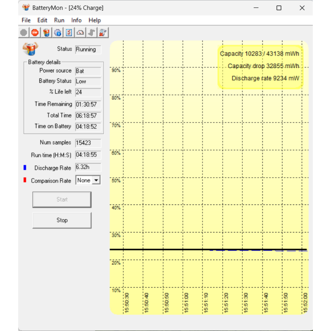
Task: Click the yellow capacity info box on graph
Action: pyautogui.click(x=260, y=67)
